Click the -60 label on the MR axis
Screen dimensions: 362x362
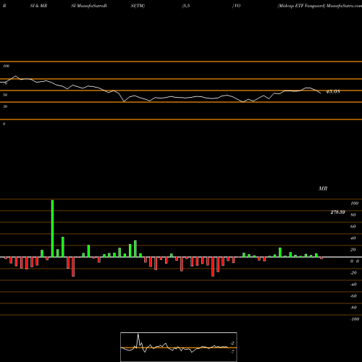click(353, 296)
